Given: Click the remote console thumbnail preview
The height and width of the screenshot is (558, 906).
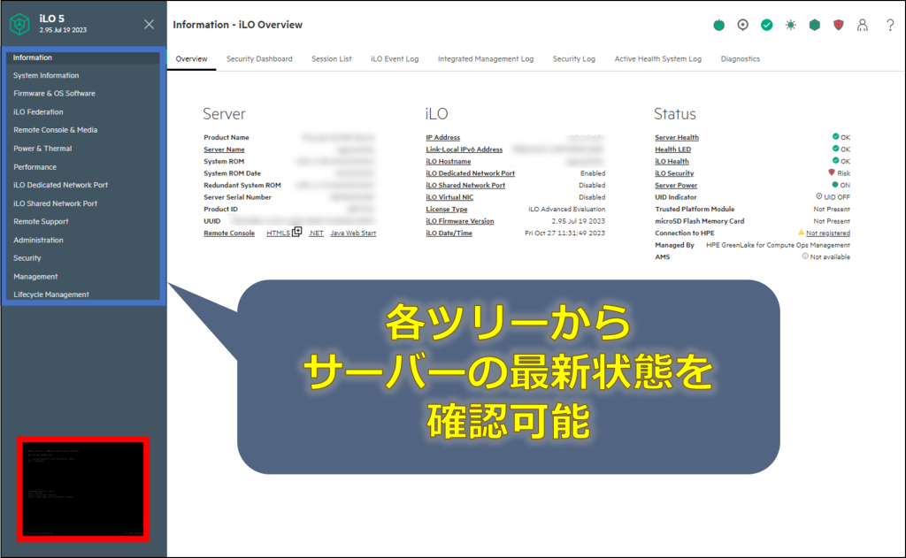Looking at the screenshot, I should [83, 488].
